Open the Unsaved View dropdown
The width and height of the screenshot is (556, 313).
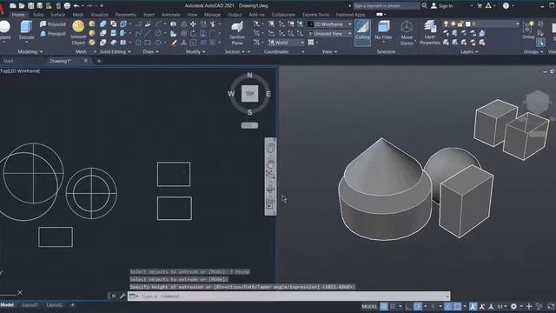coord(329,34)
